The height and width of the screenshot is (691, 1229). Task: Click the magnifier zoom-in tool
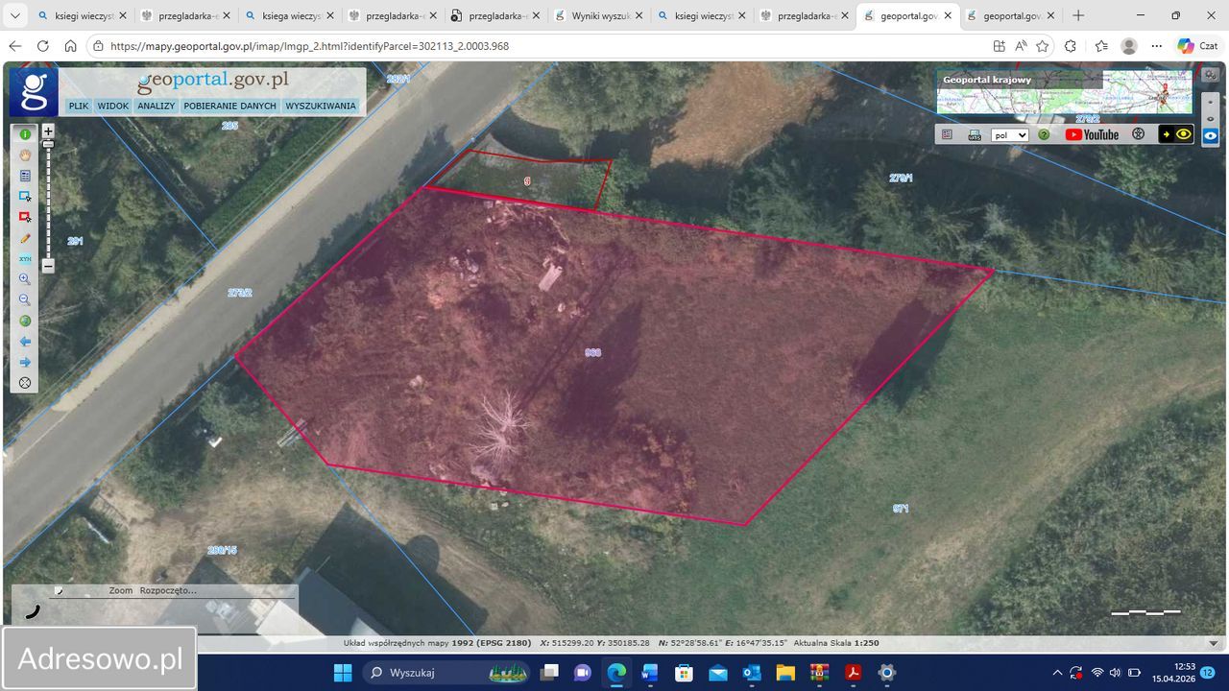coord(25,279)
